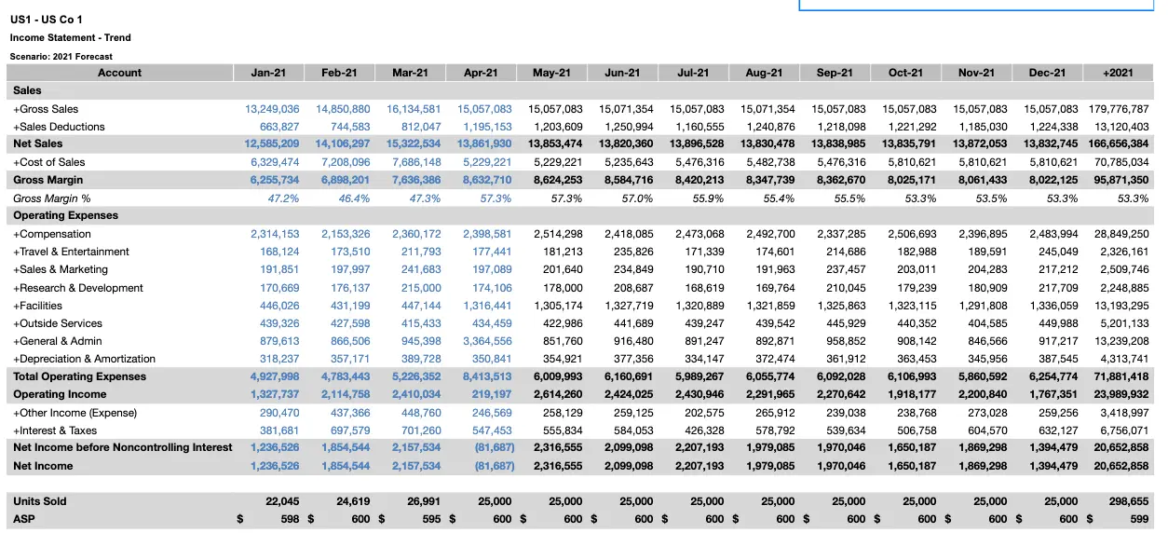Screen dimensions: 1168x533
Task: Select the Gross Margin % row label
Action: click(x=51, y=198)
